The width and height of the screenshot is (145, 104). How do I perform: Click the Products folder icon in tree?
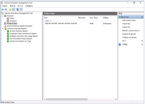coord(5,16)
